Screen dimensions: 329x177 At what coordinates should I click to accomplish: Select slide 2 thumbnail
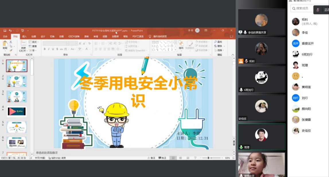(x=17, y=81)
